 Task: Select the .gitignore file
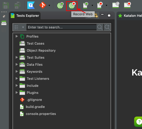[x=31, y=100]
